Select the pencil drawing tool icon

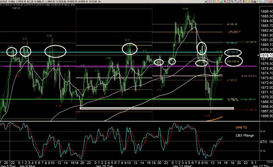coord(218,1)
